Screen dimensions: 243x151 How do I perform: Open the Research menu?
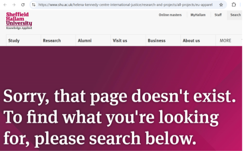point(58,41)
